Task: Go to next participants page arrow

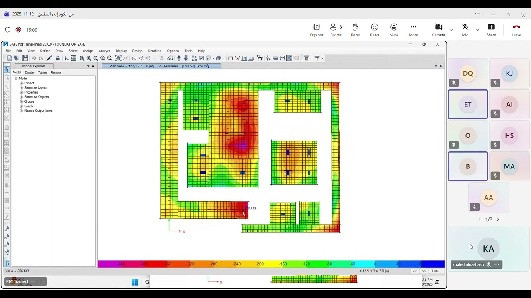Action: [x=498, y=219]
